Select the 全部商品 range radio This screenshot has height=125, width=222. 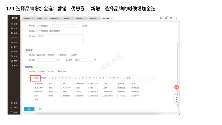pos(38,71)
